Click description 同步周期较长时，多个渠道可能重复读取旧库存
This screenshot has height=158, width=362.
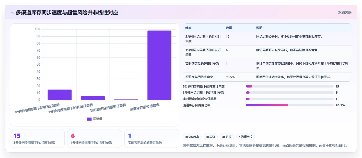pos(289,37)
